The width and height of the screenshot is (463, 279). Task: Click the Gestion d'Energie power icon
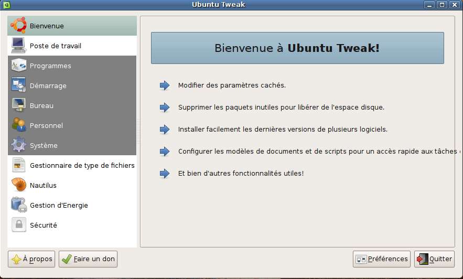18,205
